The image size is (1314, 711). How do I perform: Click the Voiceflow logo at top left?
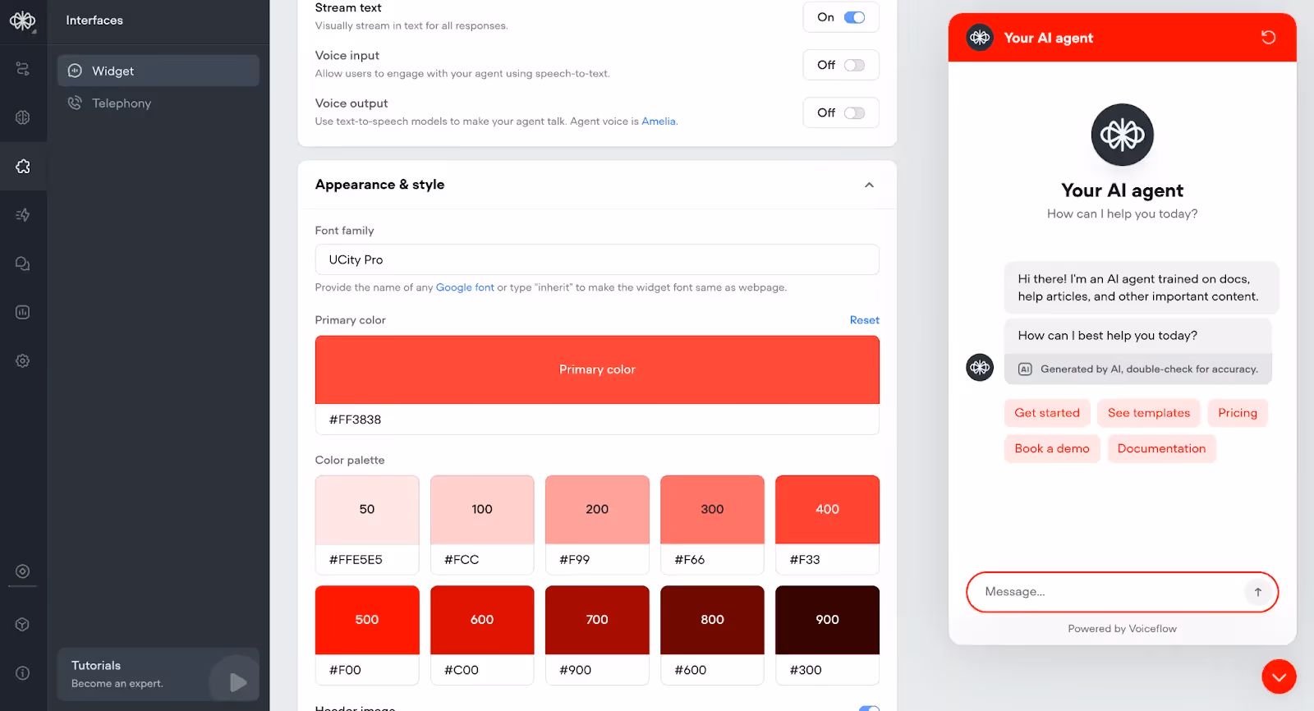tap(23, 21)
